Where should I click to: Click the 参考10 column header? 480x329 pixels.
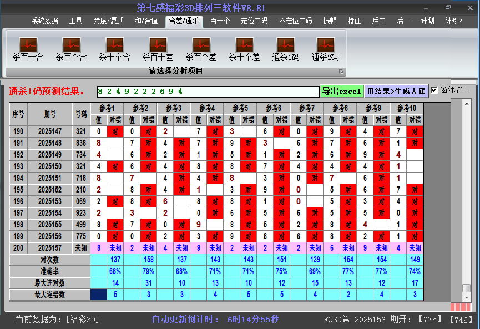tap(407, 108)
